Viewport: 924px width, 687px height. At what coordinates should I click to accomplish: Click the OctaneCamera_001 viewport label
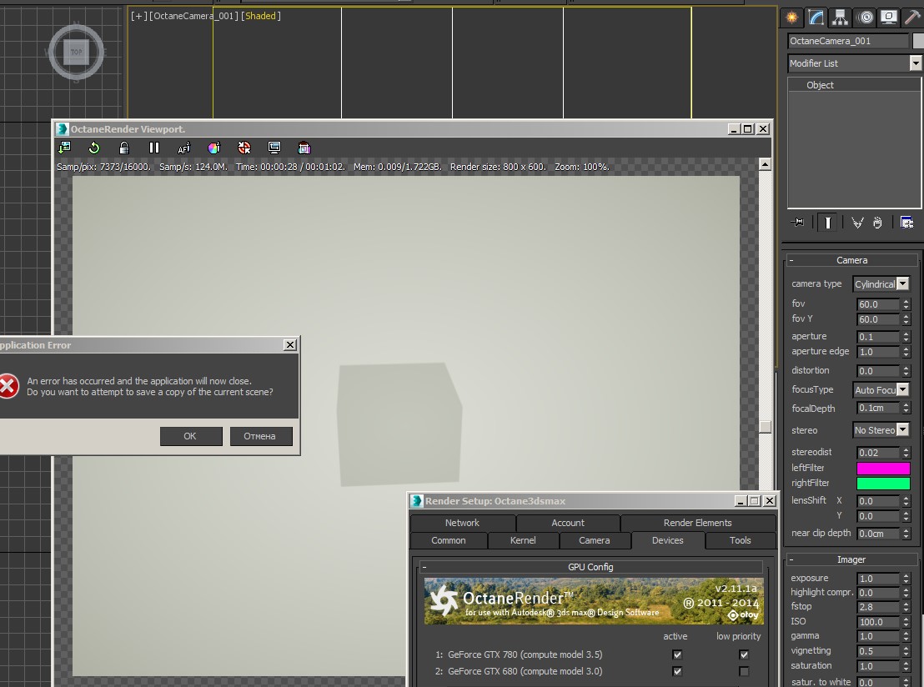(x=193, y=16)
